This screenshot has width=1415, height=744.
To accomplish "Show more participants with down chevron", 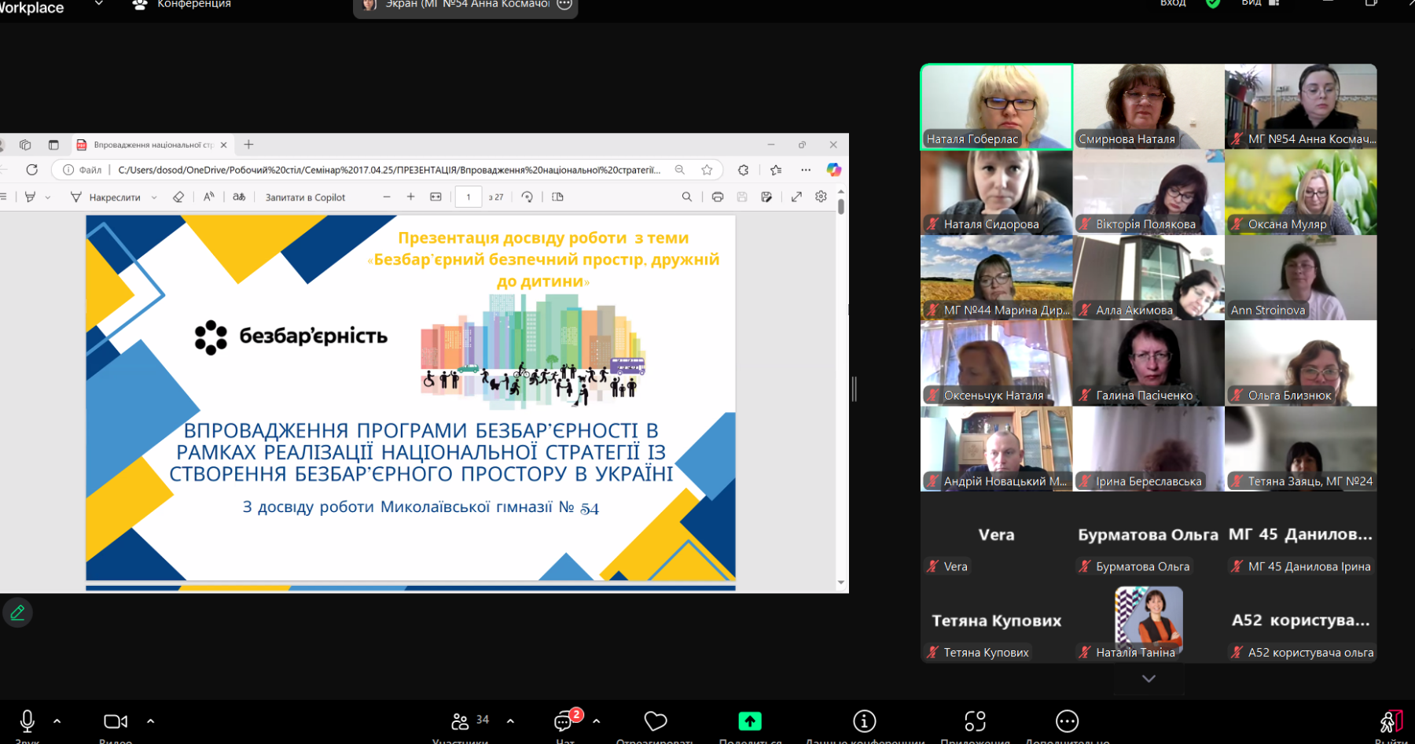I will 1149,679.
